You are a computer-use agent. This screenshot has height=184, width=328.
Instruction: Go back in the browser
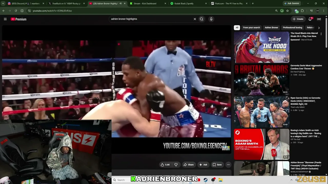4,11
